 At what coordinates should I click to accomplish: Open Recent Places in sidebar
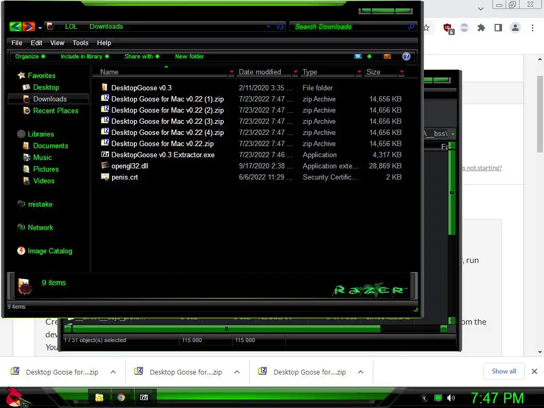pos(55,110)
